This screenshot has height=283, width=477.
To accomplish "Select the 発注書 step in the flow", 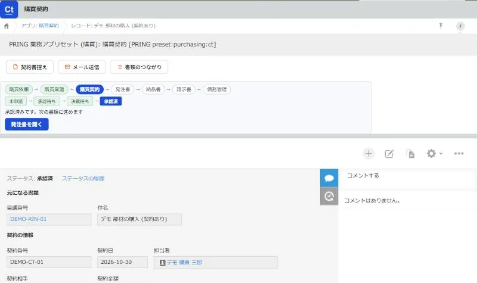I will 123,89.
